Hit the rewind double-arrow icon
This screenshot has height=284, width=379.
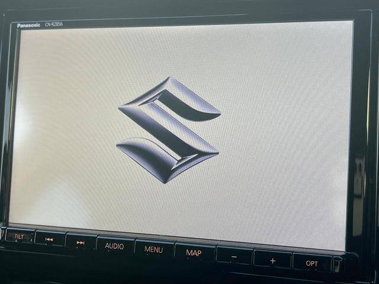click(x=50, y=239)
